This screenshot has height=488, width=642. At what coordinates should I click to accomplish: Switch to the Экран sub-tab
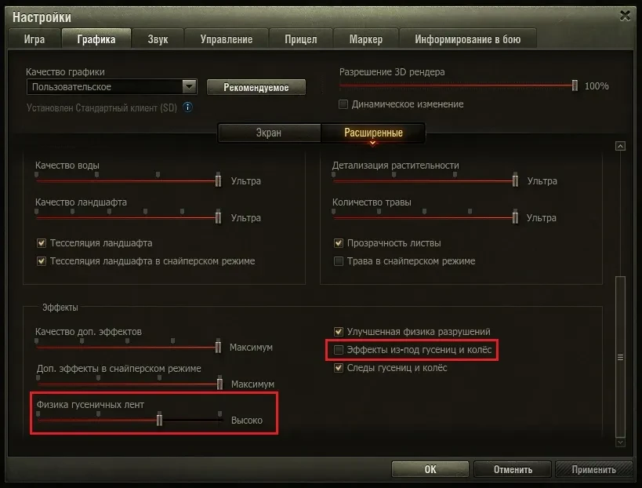click(x=269, y=133)
